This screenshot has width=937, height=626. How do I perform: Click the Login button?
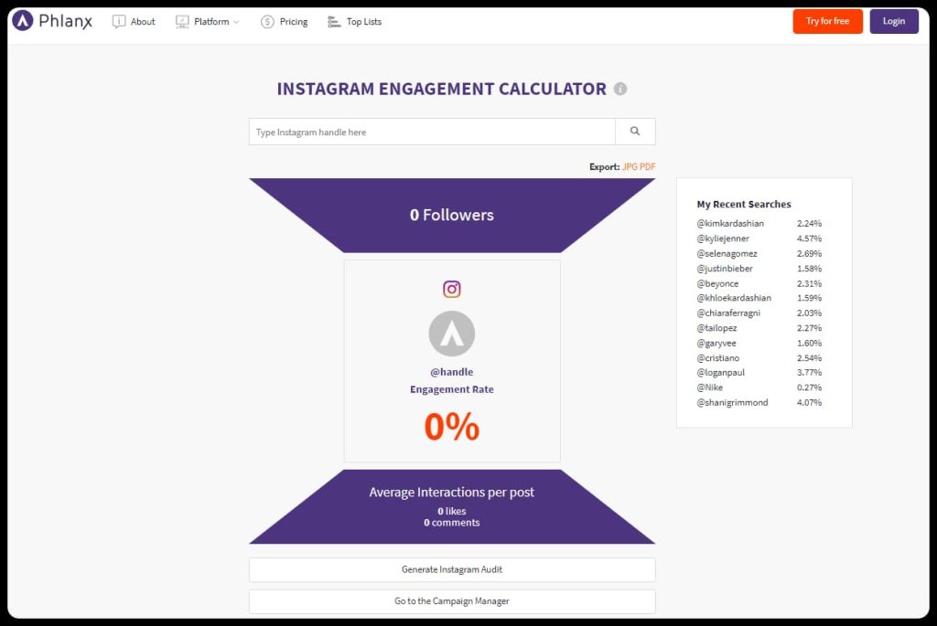894,22
